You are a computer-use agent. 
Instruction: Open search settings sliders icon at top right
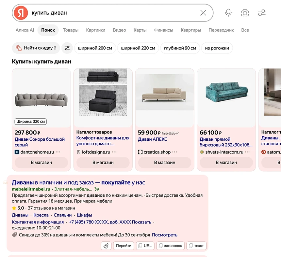coord(262,13)
